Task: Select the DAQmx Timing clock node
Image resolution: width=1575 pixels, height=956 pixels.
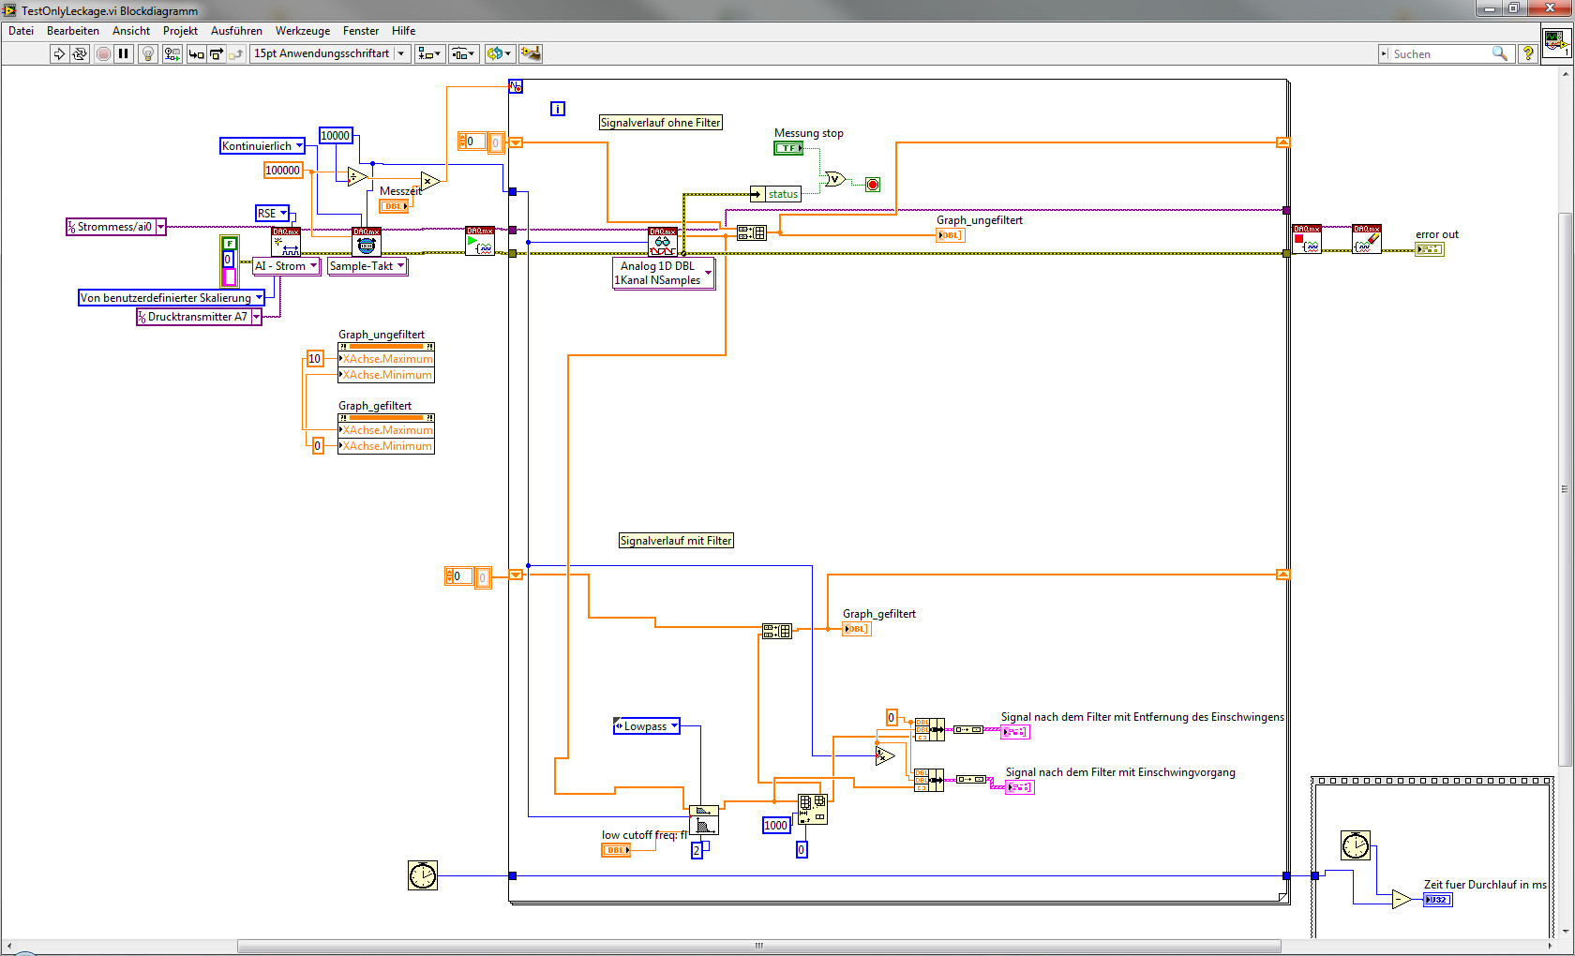Action: tap(366, 242)
